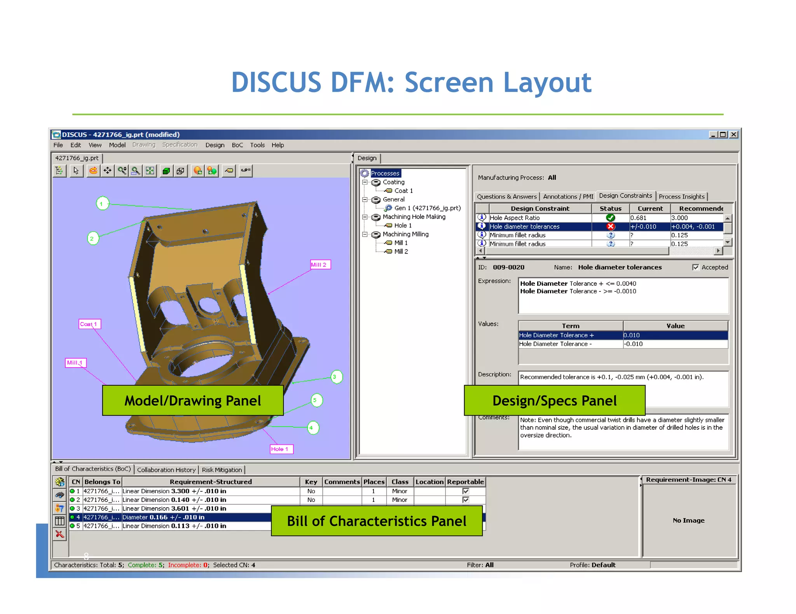Click the add multiple balloons icon
The image size is (796, 614).
[212, 171]
